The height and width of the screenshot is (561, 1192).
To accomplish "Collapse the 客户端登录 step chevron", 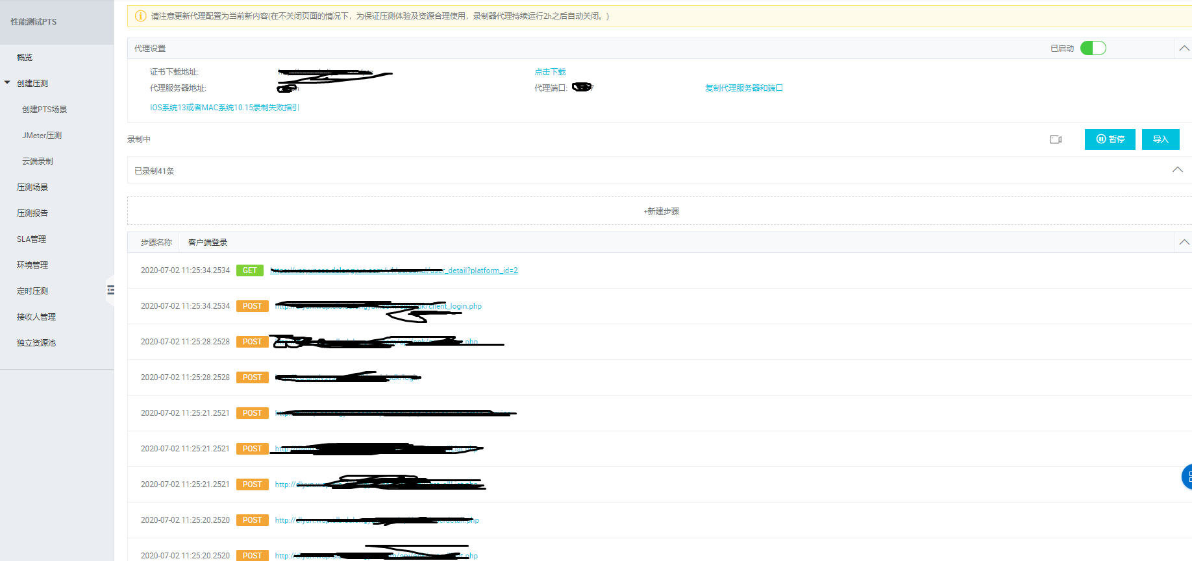I will (1184, 243).
